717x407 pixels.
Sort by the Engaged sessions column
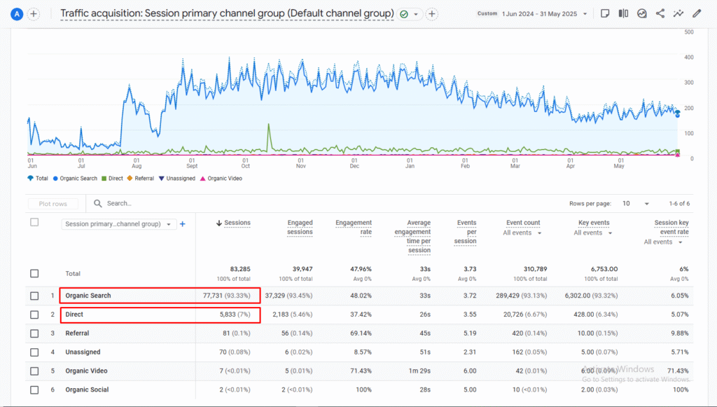point(300,227)
